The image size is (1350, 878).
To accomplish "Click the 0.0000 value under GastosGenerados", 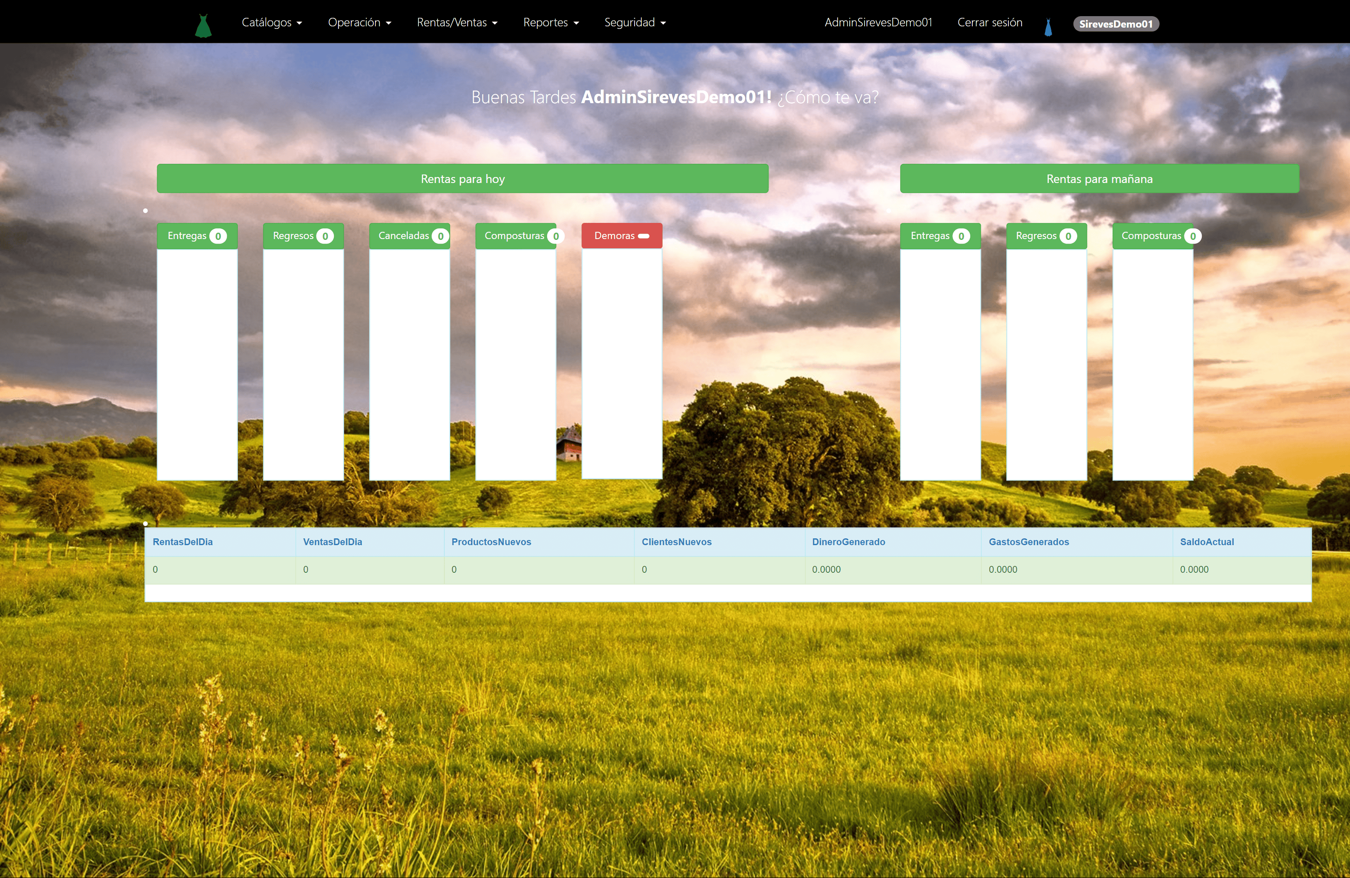I will coord(1003,570).
